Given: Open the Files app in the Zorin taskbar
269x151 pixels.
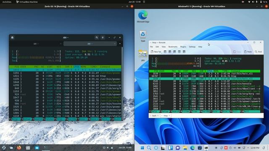Looking at the screenshot, I should click(x=28, y=148).
